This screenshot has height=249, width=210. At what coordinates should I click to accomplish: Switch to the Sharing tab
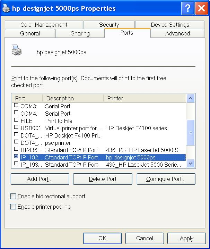click(80, 33)
